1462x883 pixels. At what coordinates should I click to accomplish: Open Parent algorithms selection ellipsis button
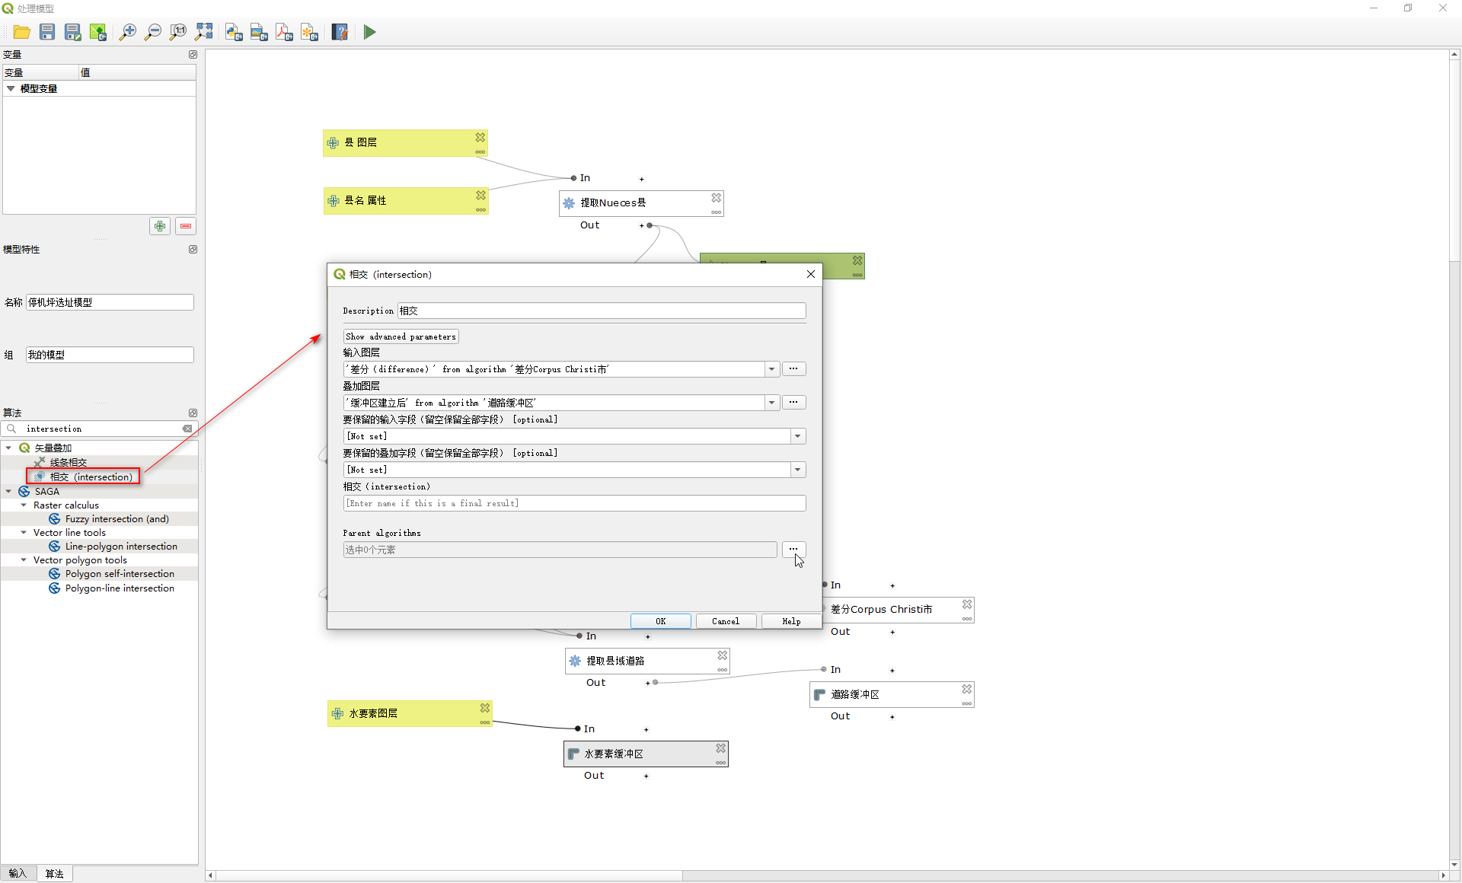[x=793, y=549]
